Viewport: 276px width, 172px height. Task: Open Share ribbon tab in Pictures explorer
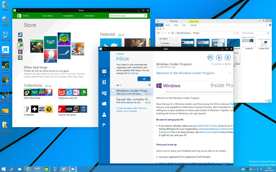point(176,25)
